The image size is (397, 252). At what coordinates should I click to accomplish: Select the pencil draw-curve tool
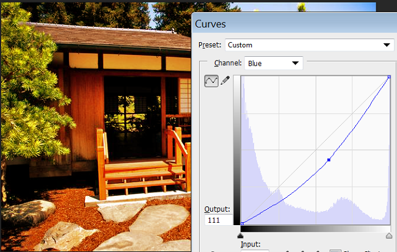225,81
